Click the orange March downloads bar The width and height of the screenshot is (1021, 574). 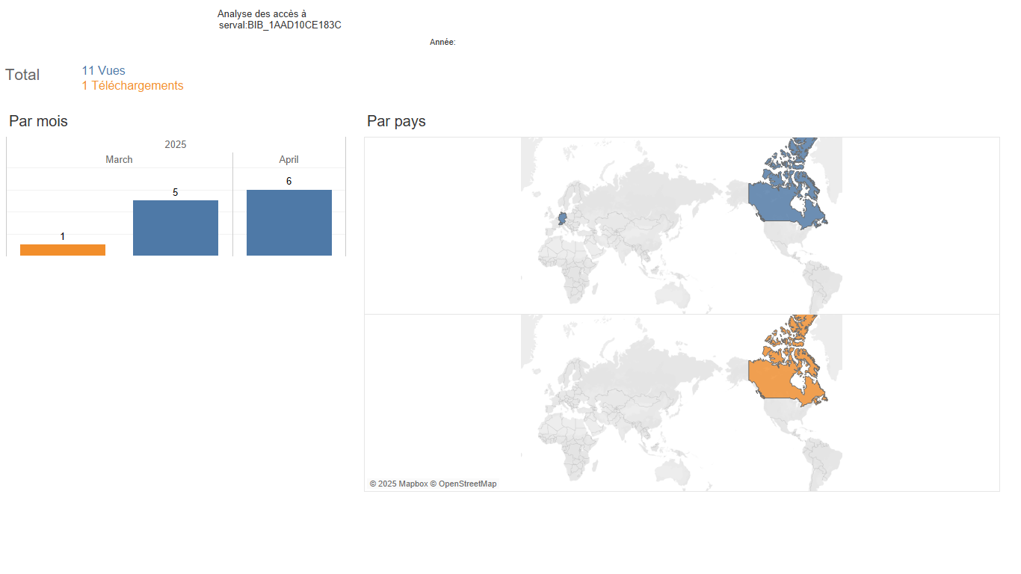[x=63, y=250]
